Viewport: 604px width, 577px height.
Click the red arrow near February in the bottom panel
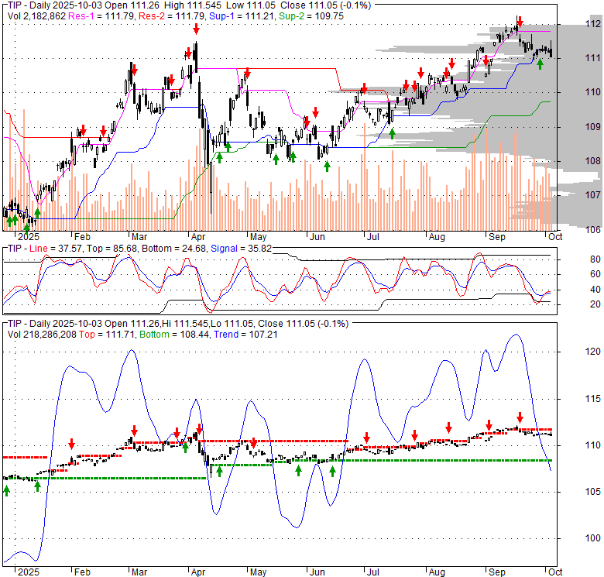click(x=71, y=444)
